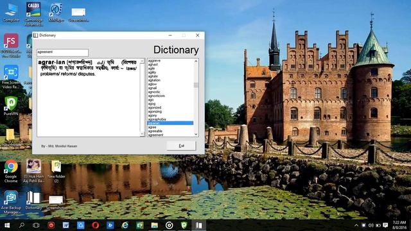411x231 pixels.
Task: Click active Dictionary app on taskbar
Action: click(198, 225)
